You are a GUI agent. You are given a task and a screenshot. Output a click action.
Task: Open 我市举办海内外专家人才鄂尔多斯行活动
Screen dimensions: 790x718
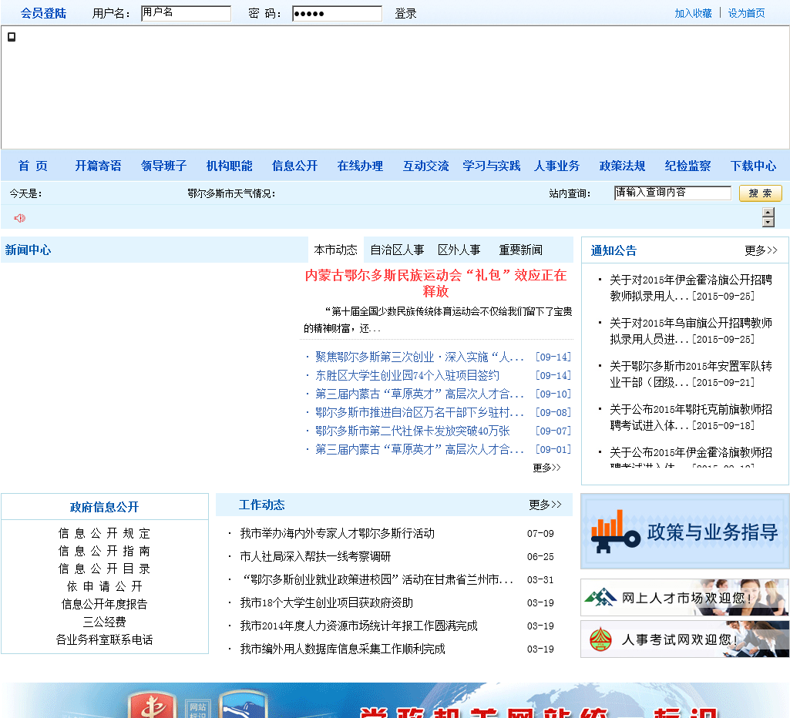click(338, 533)
